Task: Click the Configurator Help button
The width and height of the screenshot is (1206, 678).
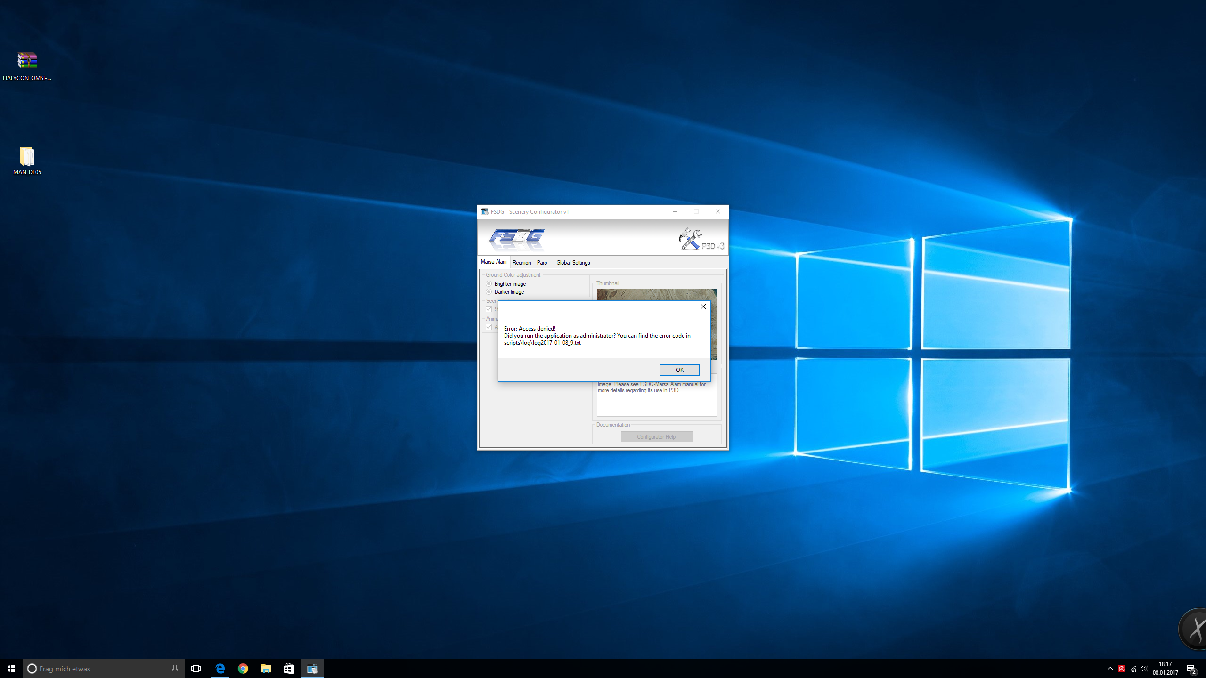Action: 656,437
